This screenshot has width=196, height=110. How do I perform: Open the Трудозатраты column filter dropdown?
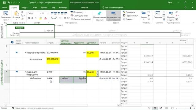pyautogui.click(x=85, y=43)
